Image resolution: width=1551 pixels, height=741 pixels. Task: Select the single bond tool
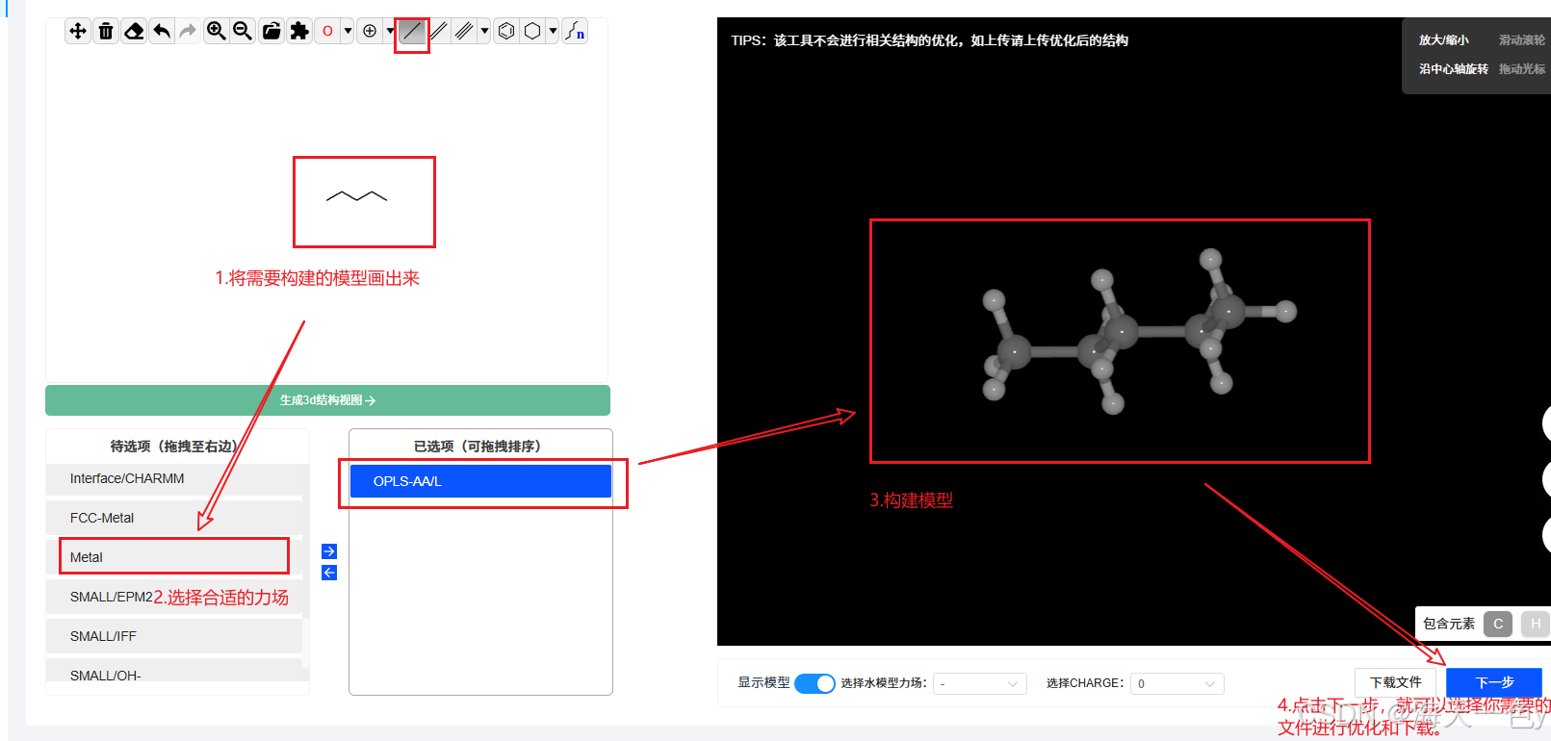pos(412,31)
